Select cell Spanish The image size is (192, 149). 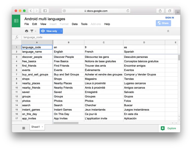[x=144, y=52]
